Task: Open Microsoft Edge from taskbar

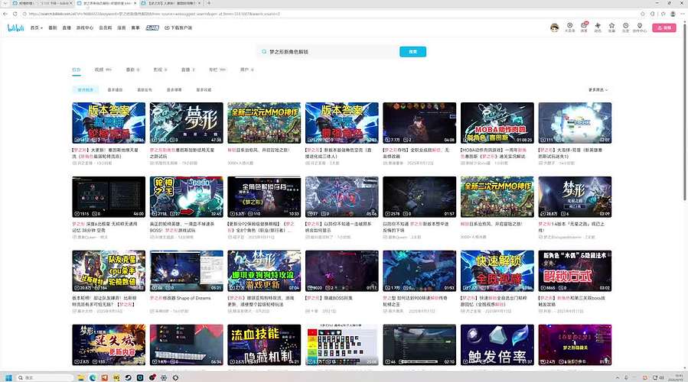Action: [93, 377]
